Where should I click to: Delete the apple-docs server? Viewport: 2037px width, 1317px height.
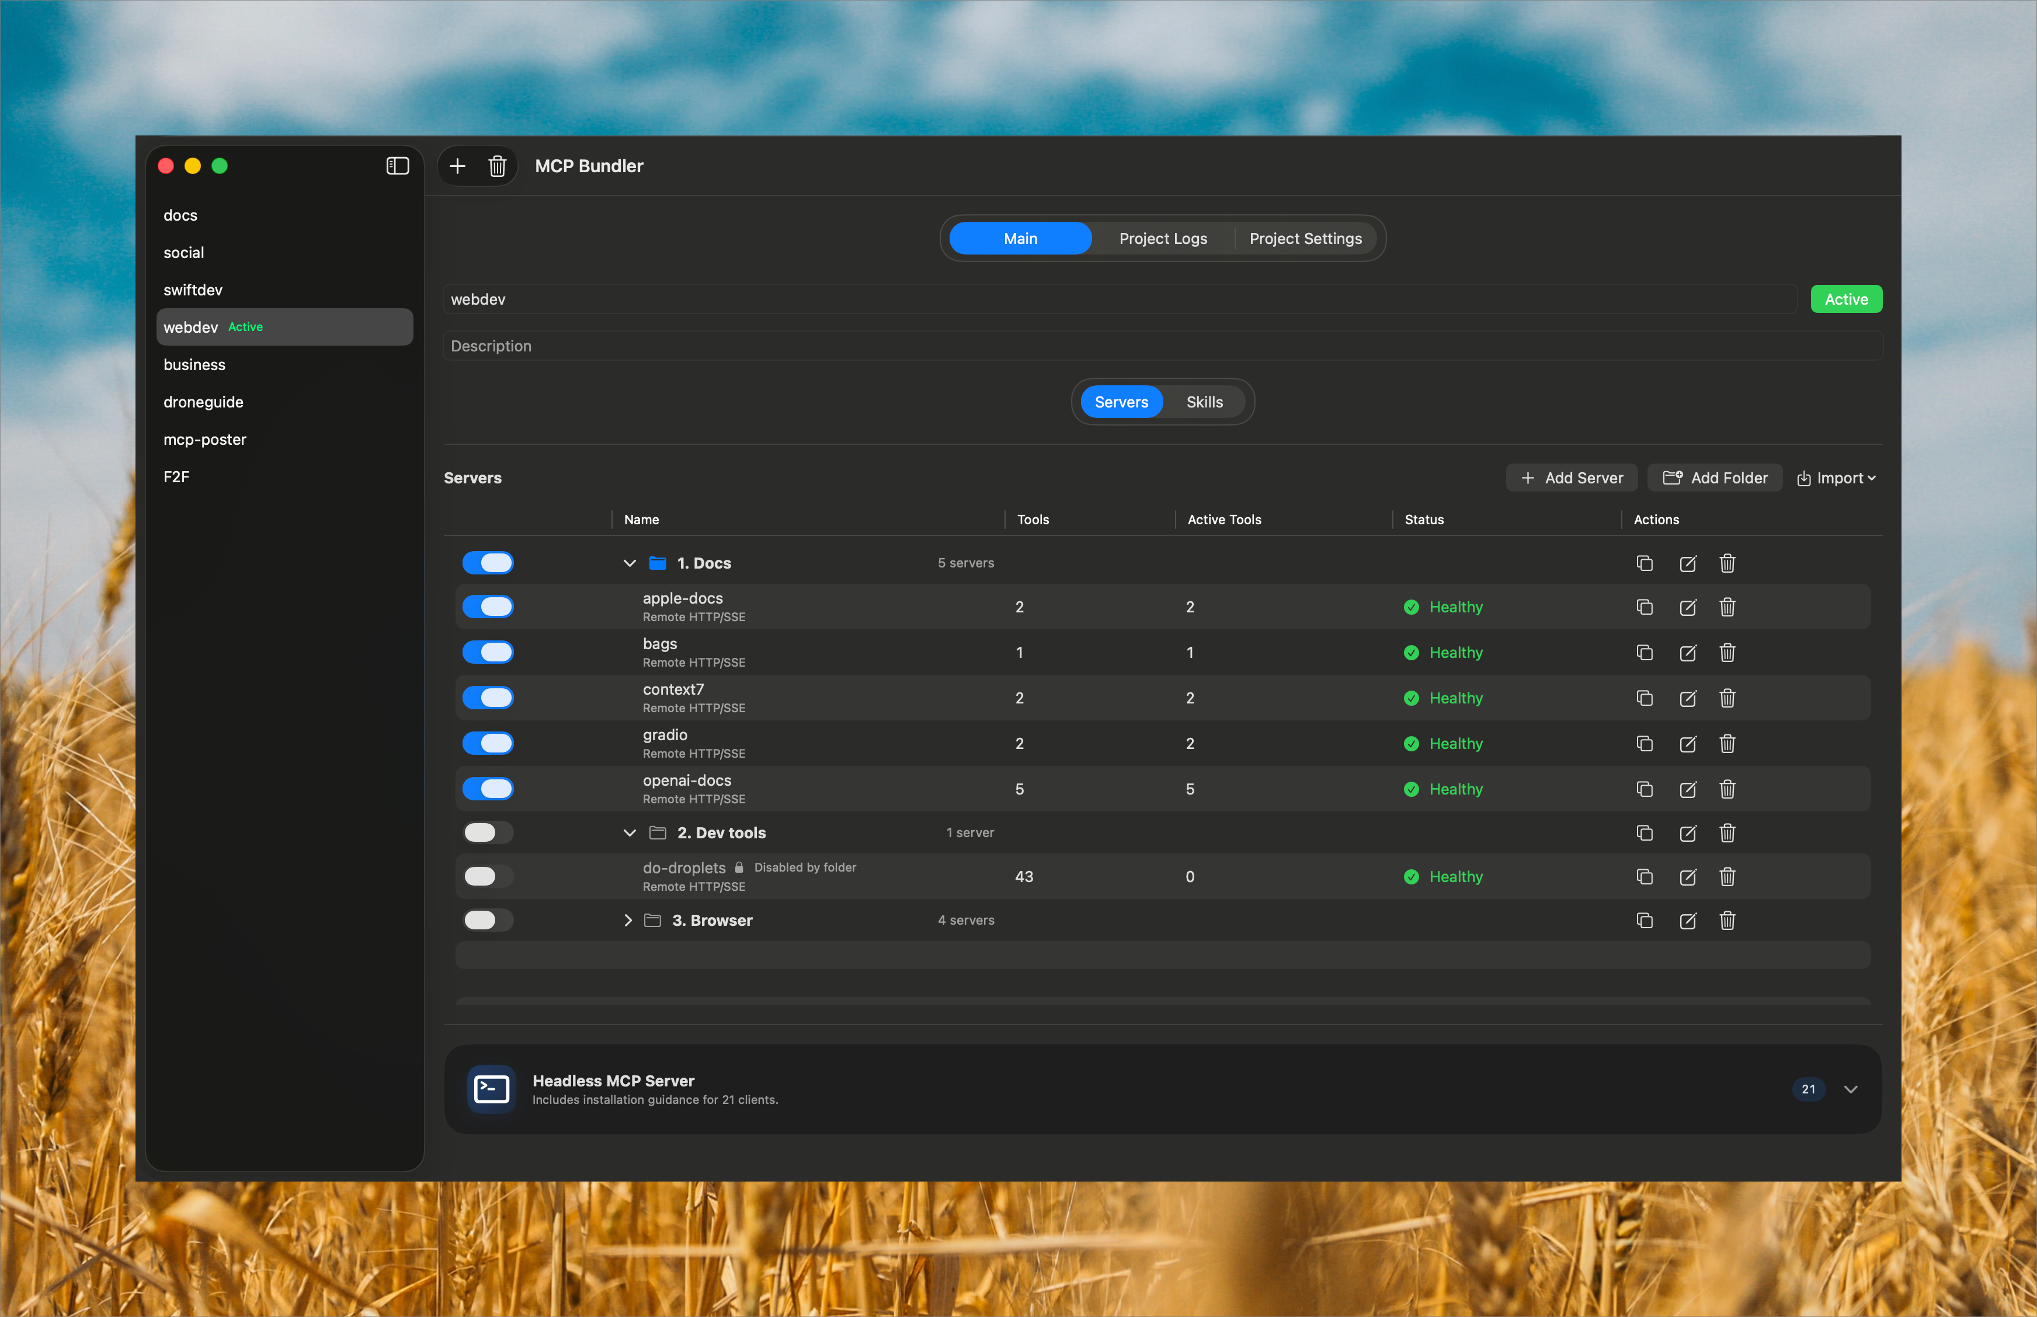click(1727, 607)
